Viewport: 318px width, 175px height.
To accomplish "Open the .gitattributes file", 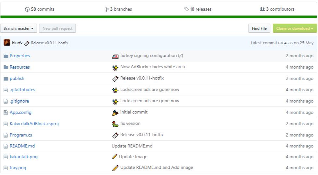I will (22, 90).
